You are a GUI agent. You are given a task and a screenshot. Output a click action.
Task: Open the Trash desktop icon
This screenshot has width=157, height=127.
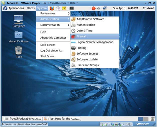(18, 52)
